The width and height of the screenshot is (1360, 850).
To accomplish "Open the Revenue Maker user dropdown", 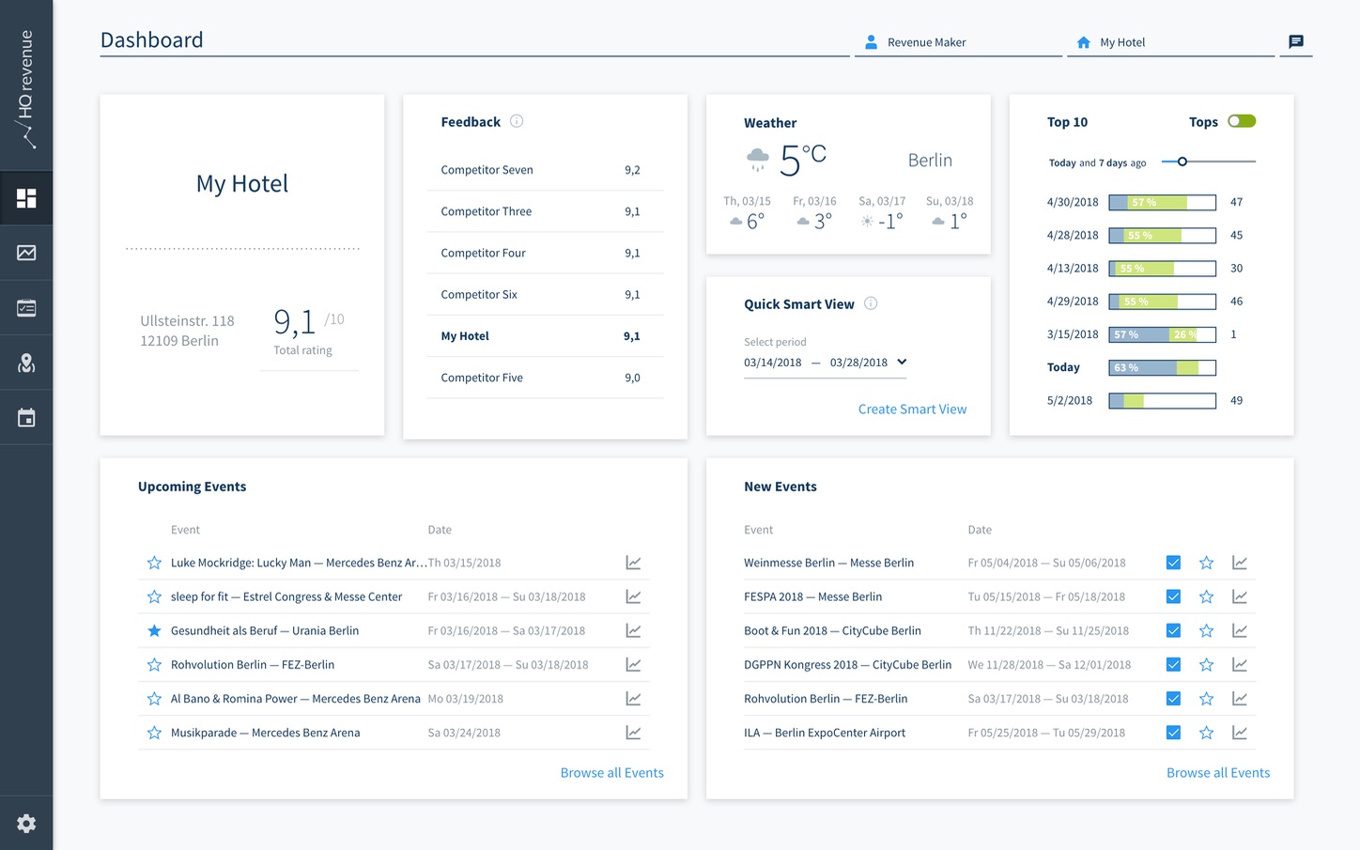I will point(958,42).
